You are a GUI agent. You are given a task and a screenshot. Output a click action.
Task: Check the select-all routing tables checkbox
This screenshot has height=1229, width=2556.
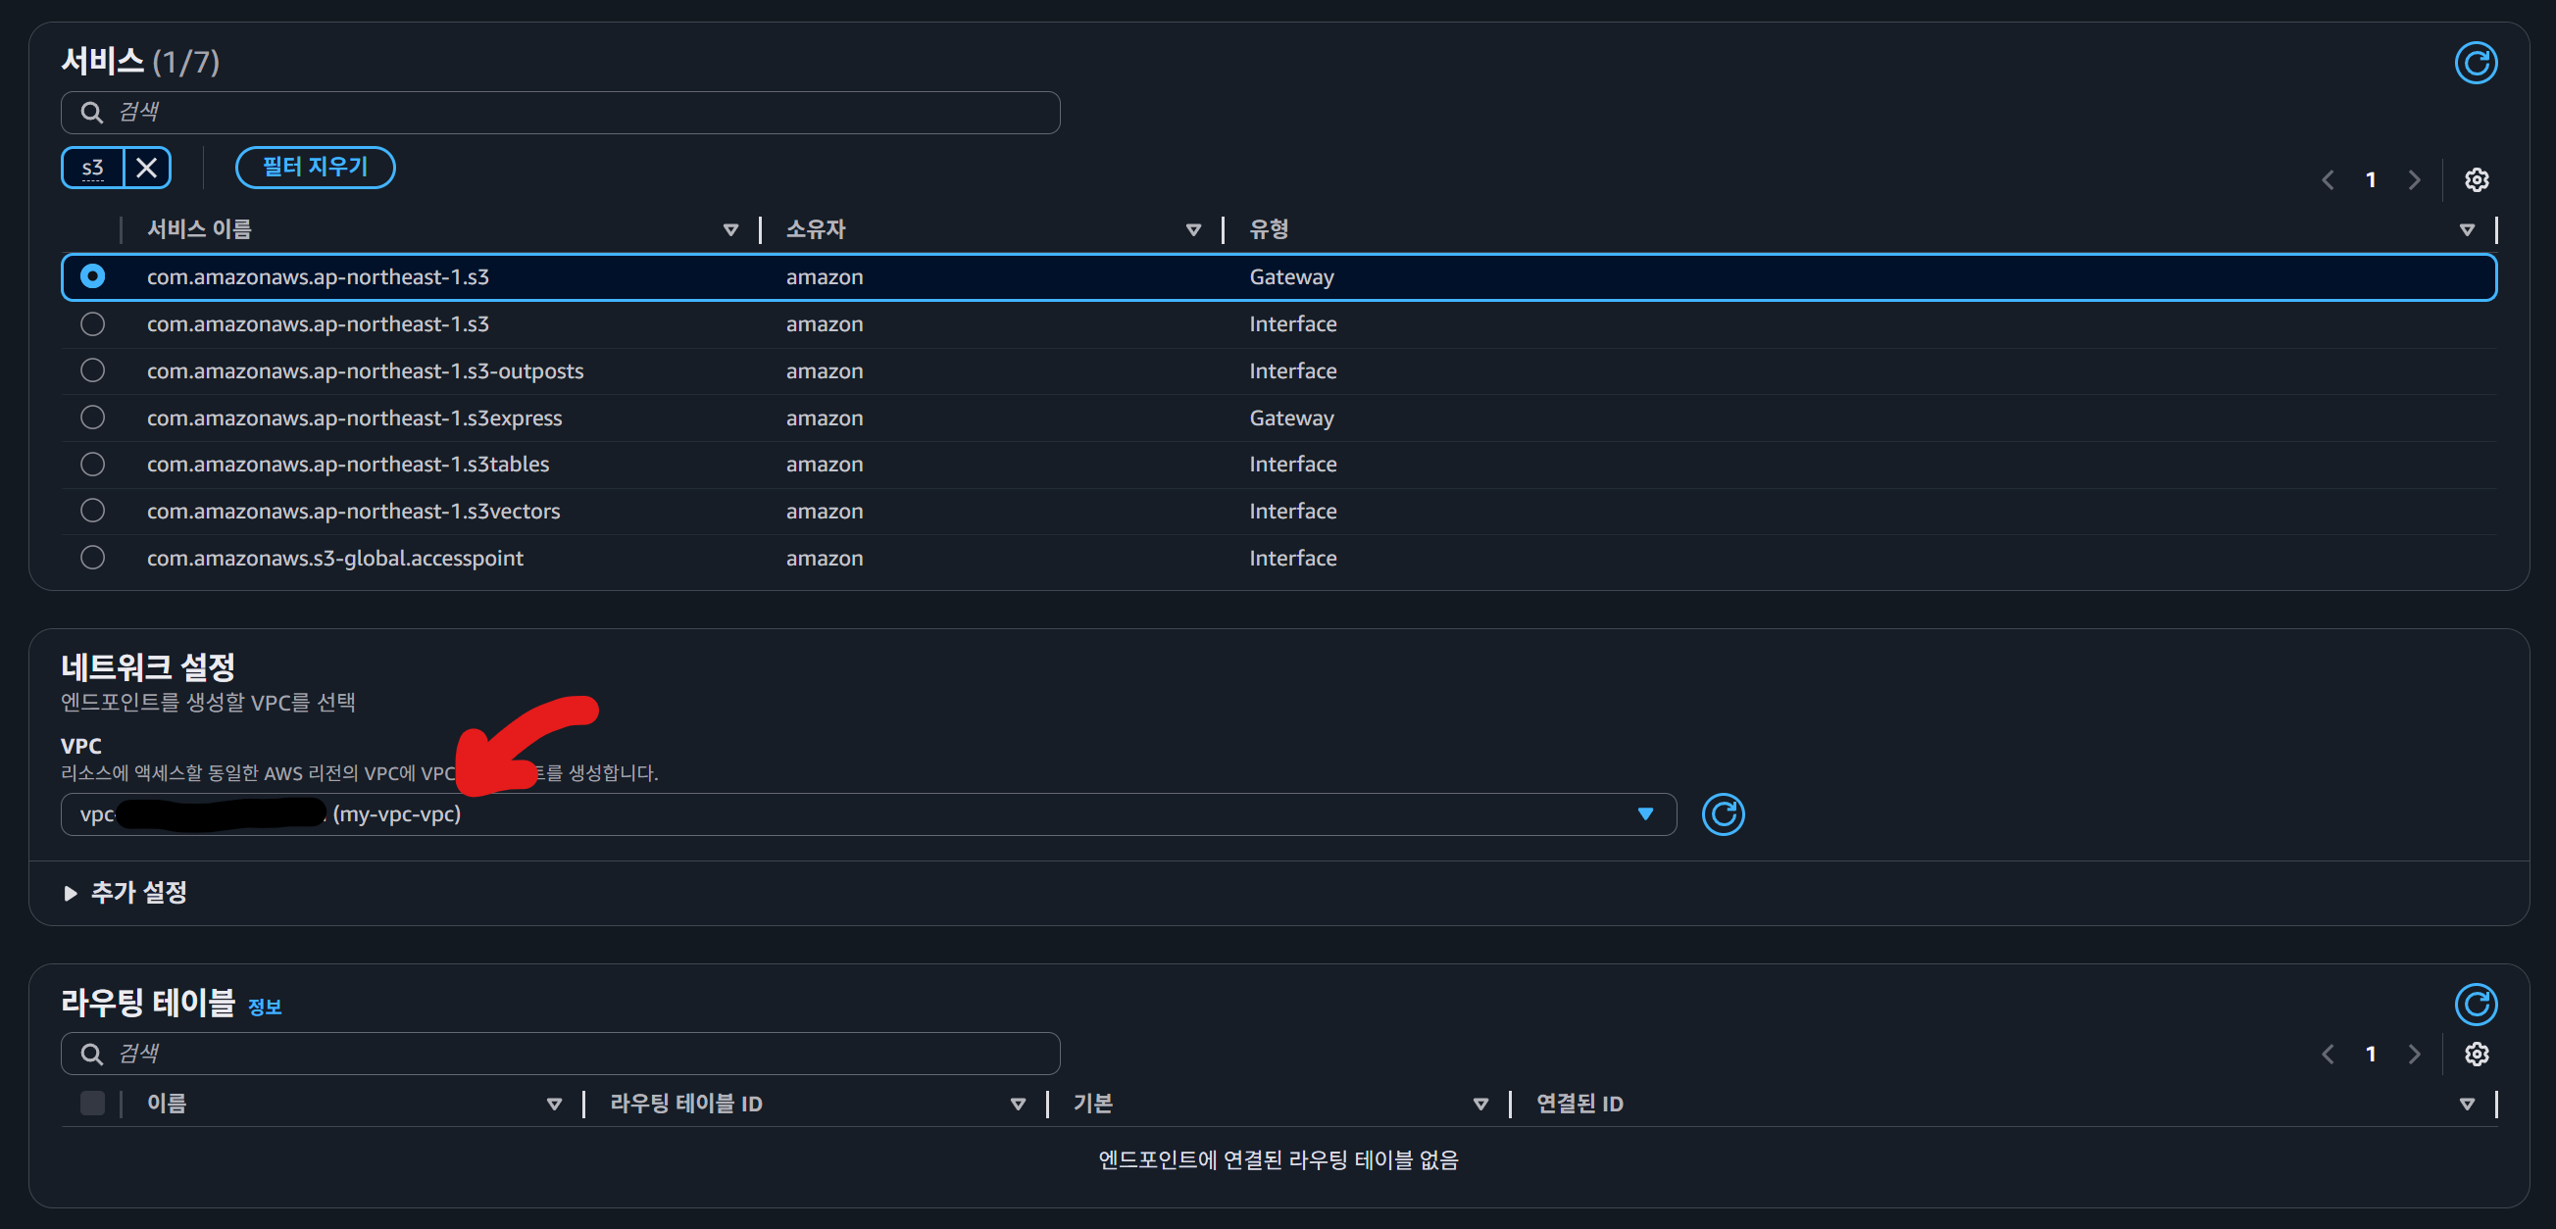92,1103
